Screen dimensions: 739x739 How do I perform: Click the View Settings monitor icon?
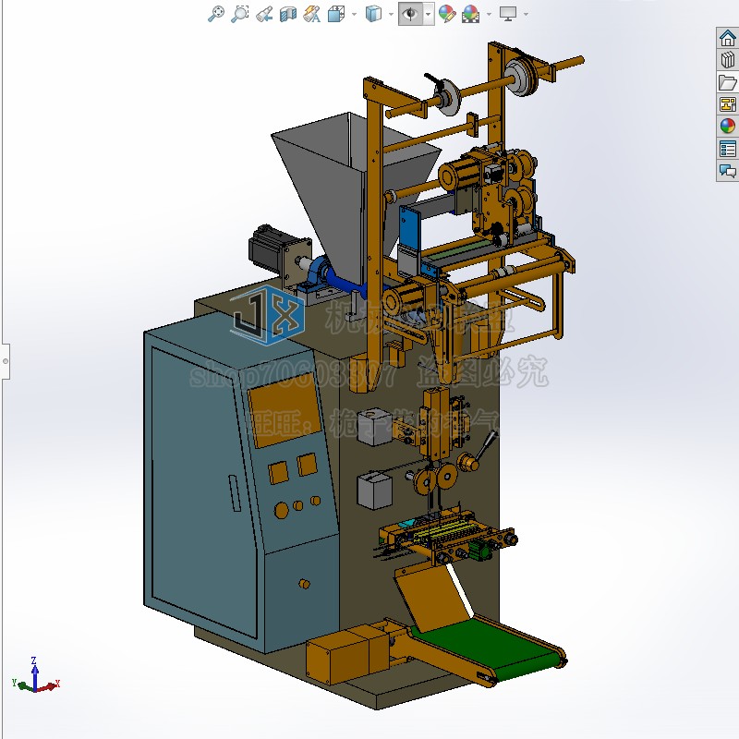pyautogui.click(x=508, y=14)
